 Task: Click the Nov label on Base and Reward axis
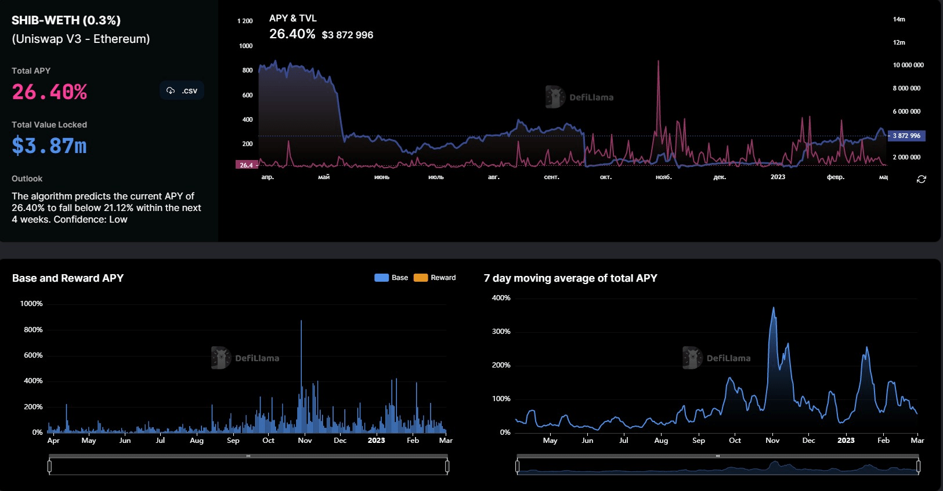[305, 441]
